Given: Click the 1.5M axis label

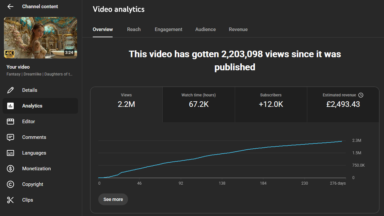Looking at the screenshot, I should click(x=357, y=153).
